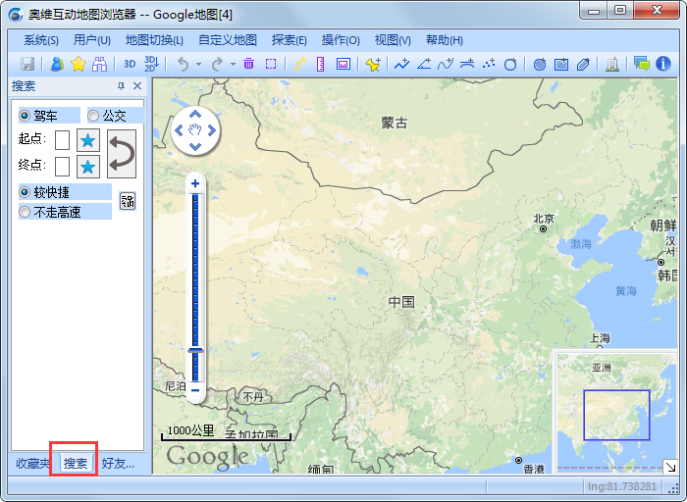Viewport: 687px width, 502px height.
Task: Pan the map up with the arrow
Action: pos(195,115)
